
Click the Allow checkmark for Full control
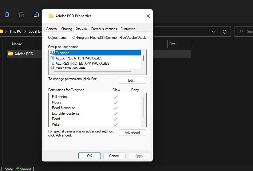click(x=116, y=97)
